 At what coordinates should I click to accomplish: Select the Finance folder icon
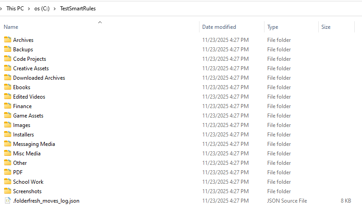point(8,106)
